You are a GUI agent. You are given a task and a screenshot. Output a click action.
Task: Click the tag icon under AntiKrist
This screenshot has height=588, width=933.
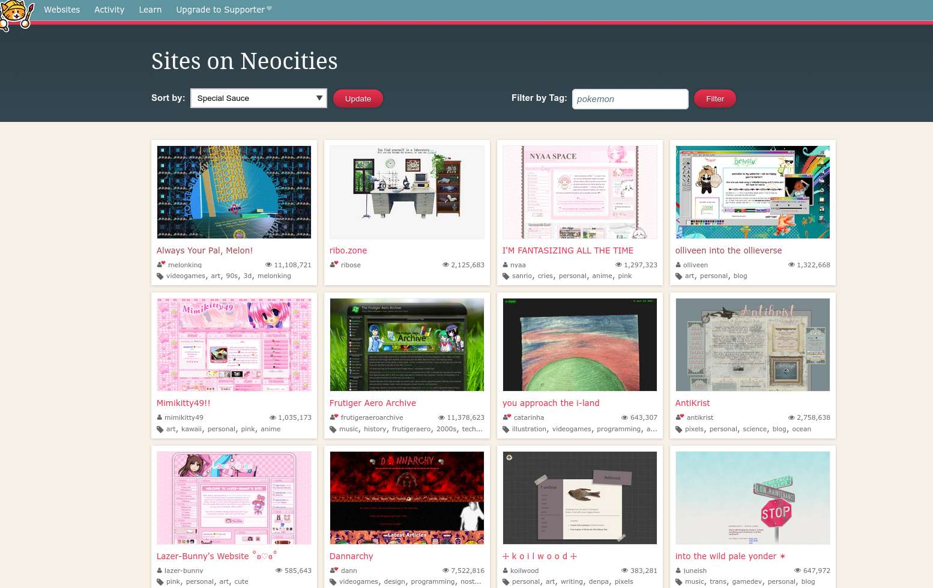click(678, 429)
